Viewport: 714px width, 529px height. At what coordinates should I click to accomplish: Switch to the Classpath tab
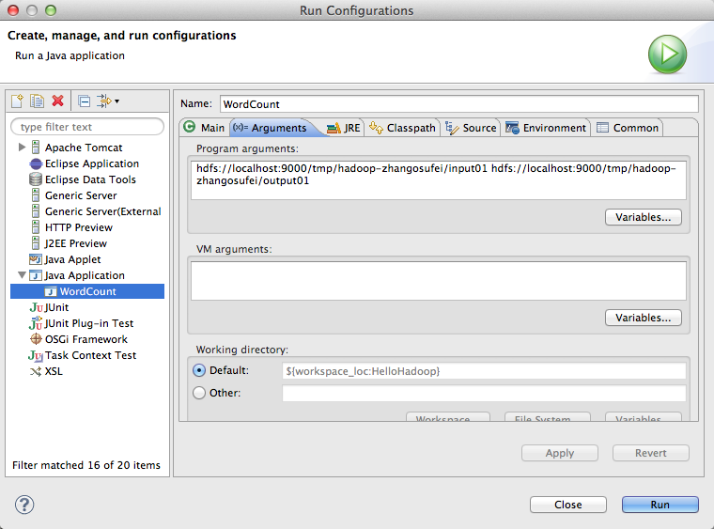pos(402,128)
